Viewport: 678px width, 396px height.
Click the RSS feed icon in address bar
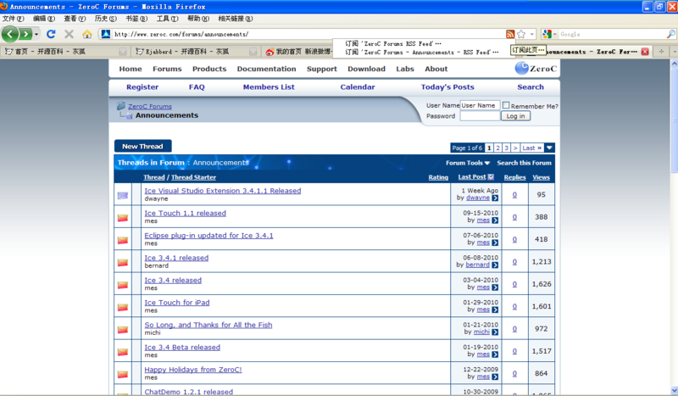click(x=509, y=34)
